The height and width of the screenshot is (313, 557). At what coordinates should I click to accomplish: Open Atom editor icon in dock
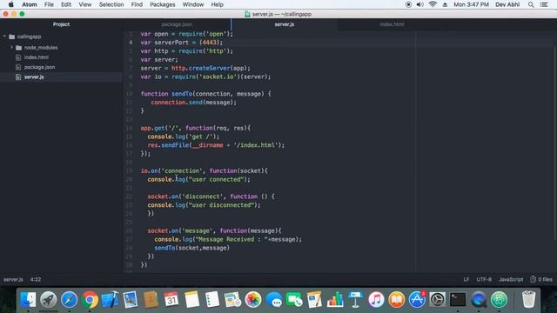[x=499, y=299]
